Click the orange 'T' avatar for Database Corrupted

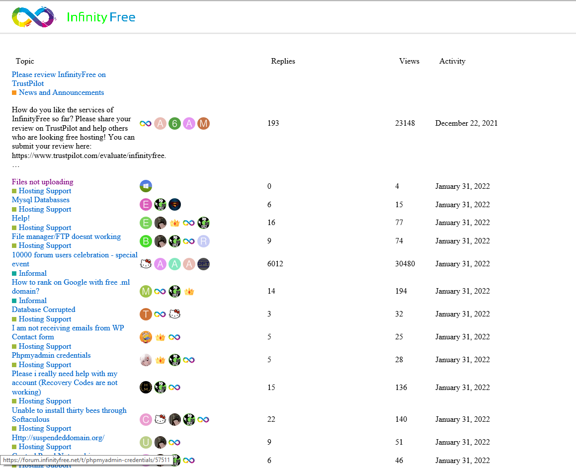pyautogui.click(x=146, y=314)
